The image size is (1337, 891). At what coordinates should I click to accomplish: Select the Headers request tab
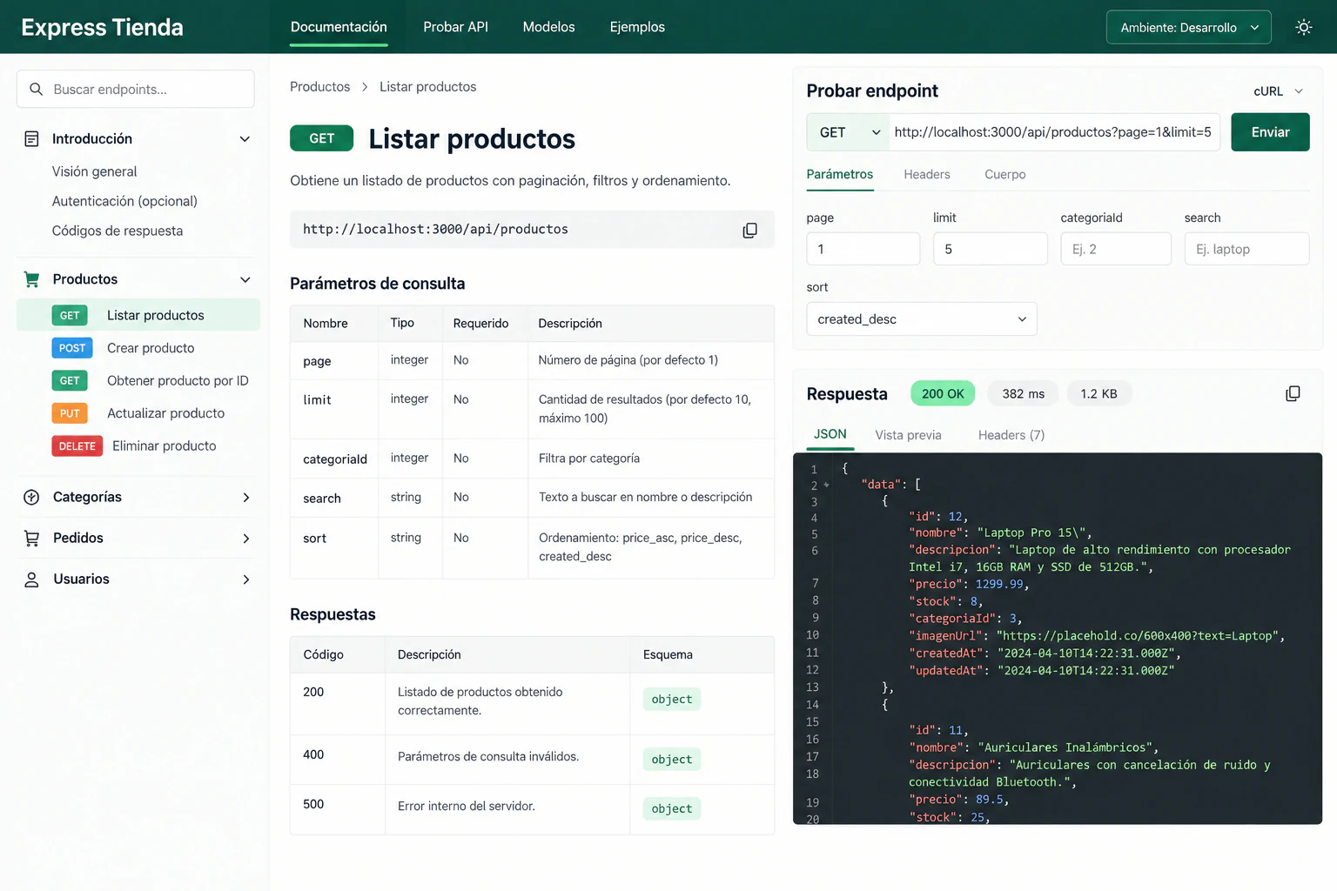[x=926, y=174]
